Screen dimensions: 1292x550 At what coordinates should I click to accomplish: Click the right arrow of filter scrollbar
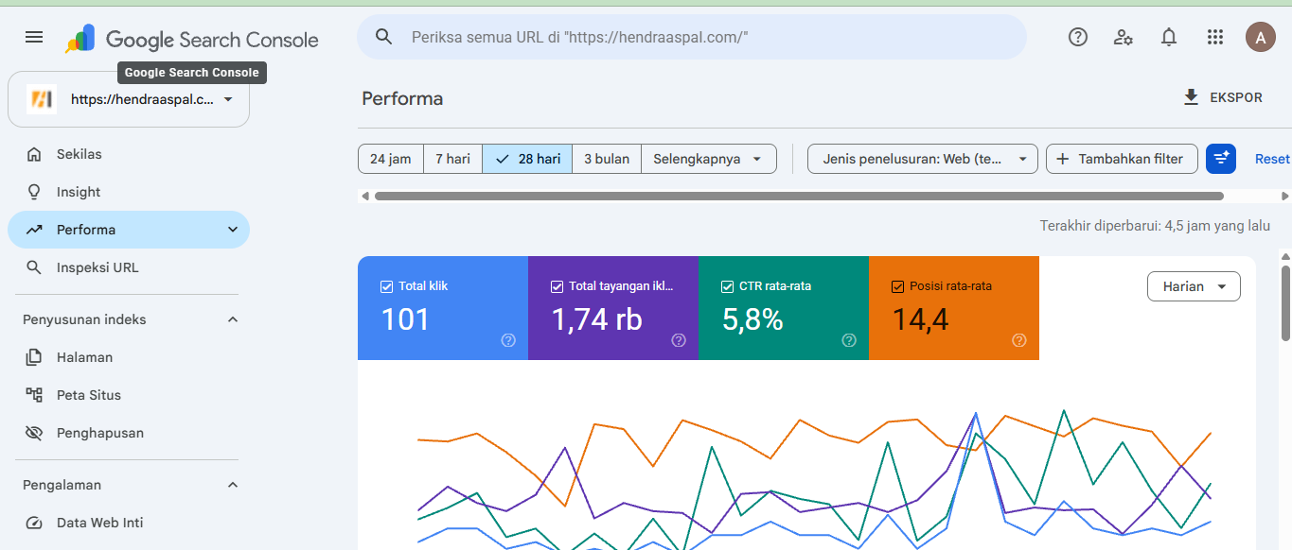pyautogui.click(x=1284, y=197)
